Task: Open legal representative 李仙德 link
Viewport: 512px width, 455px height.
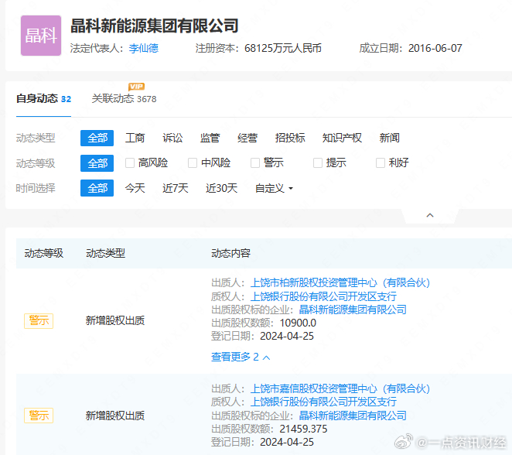Action: (143, 48)
